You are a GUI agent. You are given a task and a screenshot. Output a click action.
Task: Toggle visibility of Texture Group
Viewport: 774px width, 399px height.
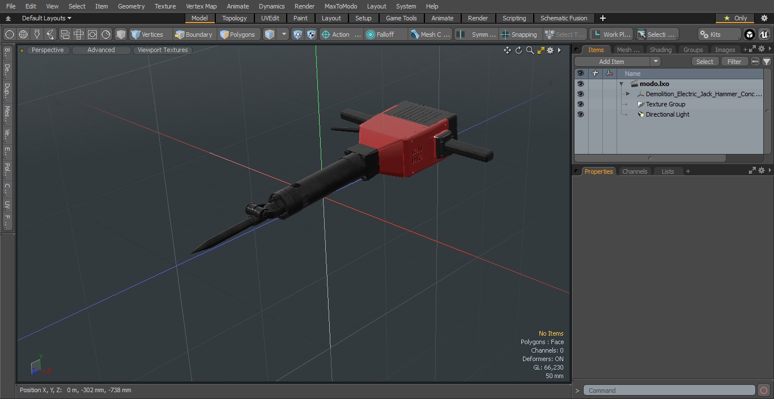point(580,104)
